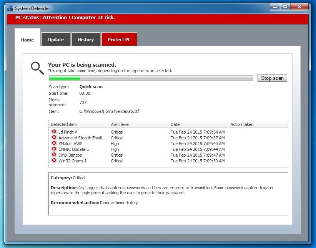Click red X icon beside Win32.Grams.I
Screen dimensions: 316x248
coord(54,160)
